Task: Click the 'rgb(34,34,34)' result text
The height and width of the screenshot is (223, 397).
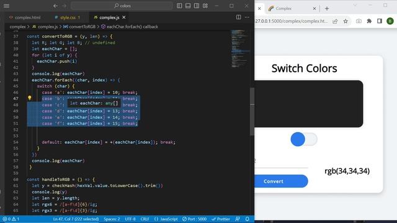Action: point(347,171)
